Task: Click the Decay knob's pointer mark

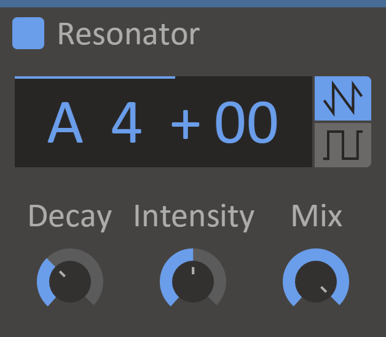Action: click(x=62, y=274)
